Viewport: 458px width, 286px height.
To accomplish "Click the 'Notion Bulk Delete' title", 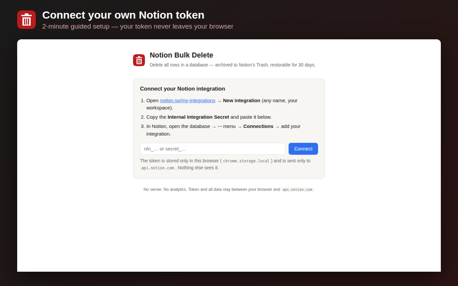I will point(181,55).
